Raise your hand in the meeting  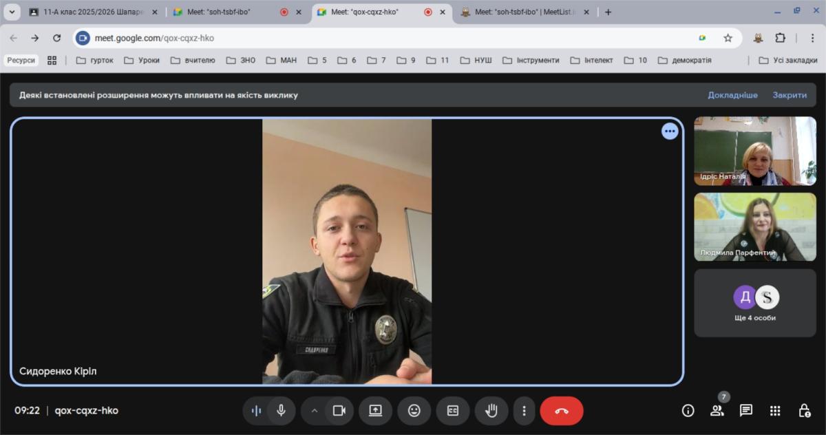tap(491, 410)
